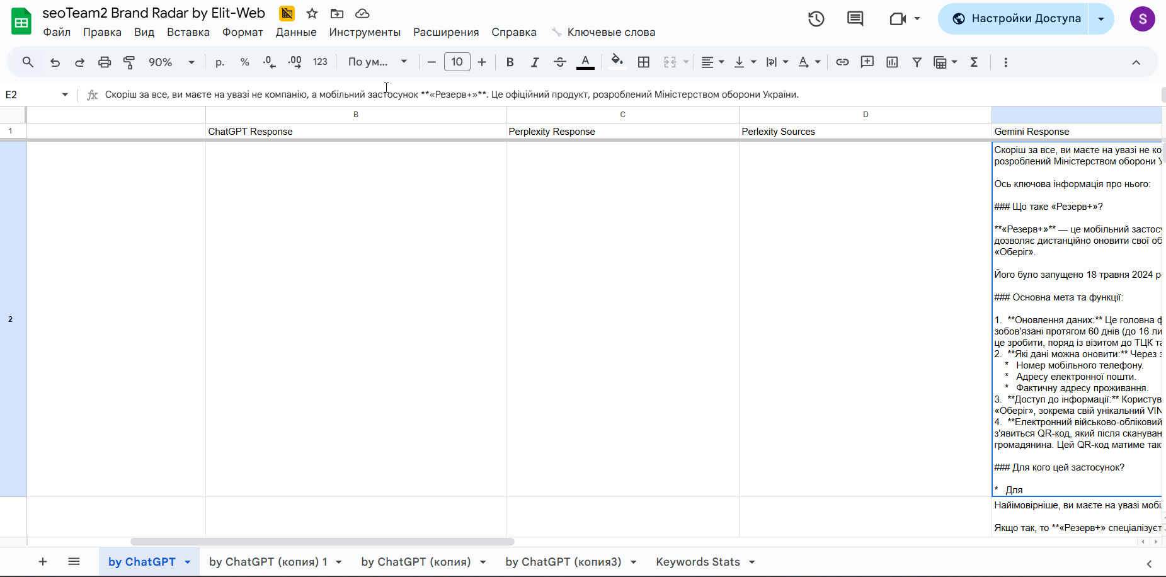Collapse the menus with chevron up
This screenshot has height=577, width=1166.
(x=1136, y=62)
